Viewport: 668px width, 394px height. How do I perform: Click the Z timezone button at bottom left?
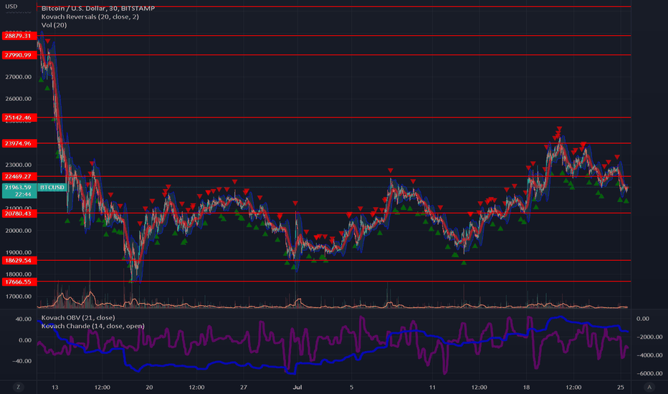[x=18, y=387]
